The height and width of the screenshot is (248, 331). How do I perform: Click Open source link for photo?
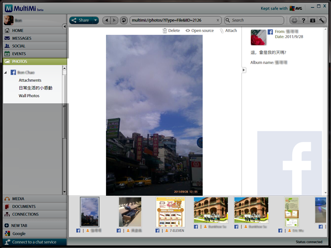199,30
